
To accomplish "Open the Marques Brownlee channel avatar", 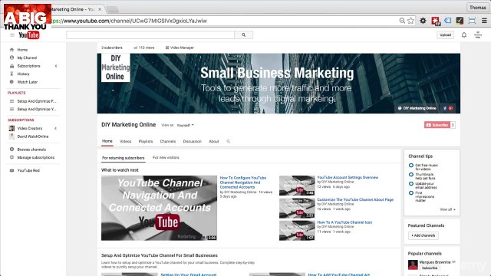I will pyautogui.click(x=413, y=264).
